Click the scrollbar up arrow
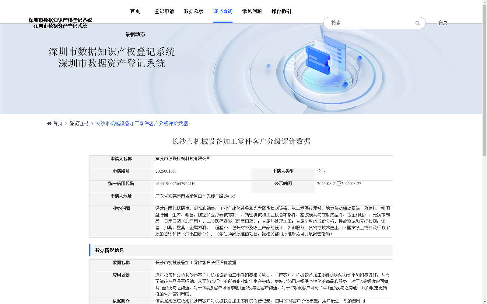 tap(485, 2)
